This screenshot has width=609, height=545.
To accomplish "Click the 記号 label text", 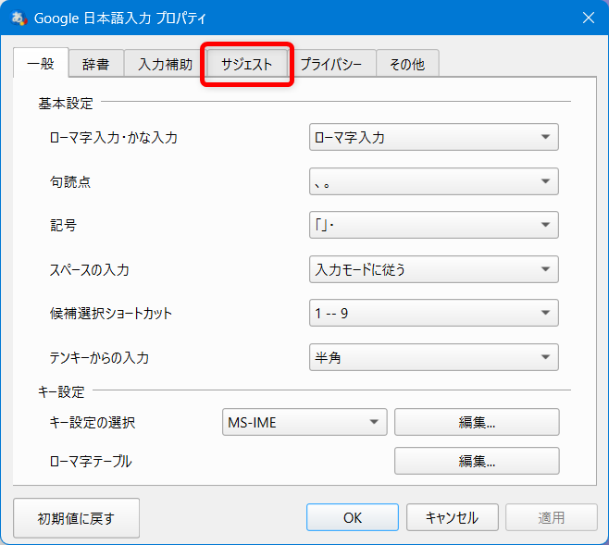I will point(63,225).
